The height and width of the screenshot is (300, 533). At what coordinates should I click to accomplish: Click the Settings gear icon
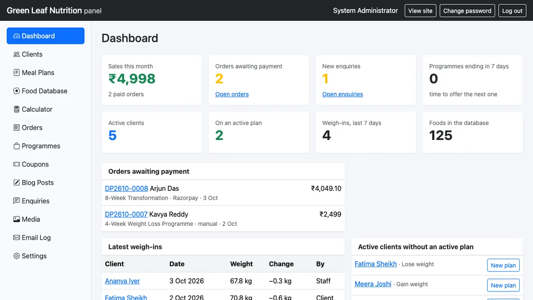click(16, 256)
